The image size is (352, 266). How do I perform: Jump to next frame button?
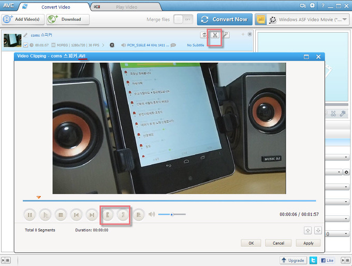coord(92,214)
